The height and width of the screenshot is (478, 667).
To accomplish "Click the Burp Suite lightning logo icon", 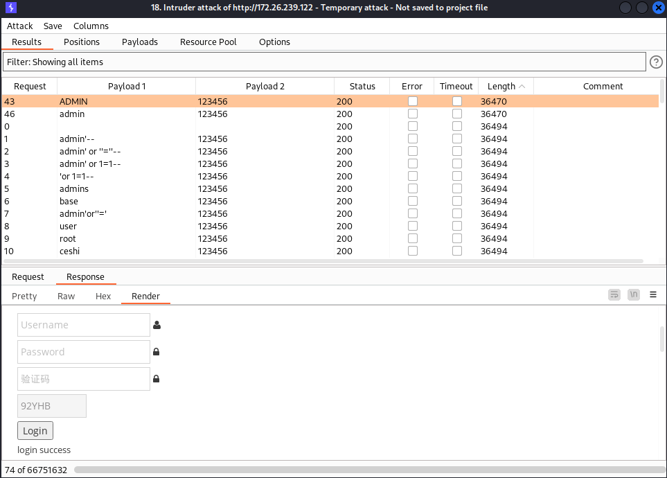I will point(10,7).
